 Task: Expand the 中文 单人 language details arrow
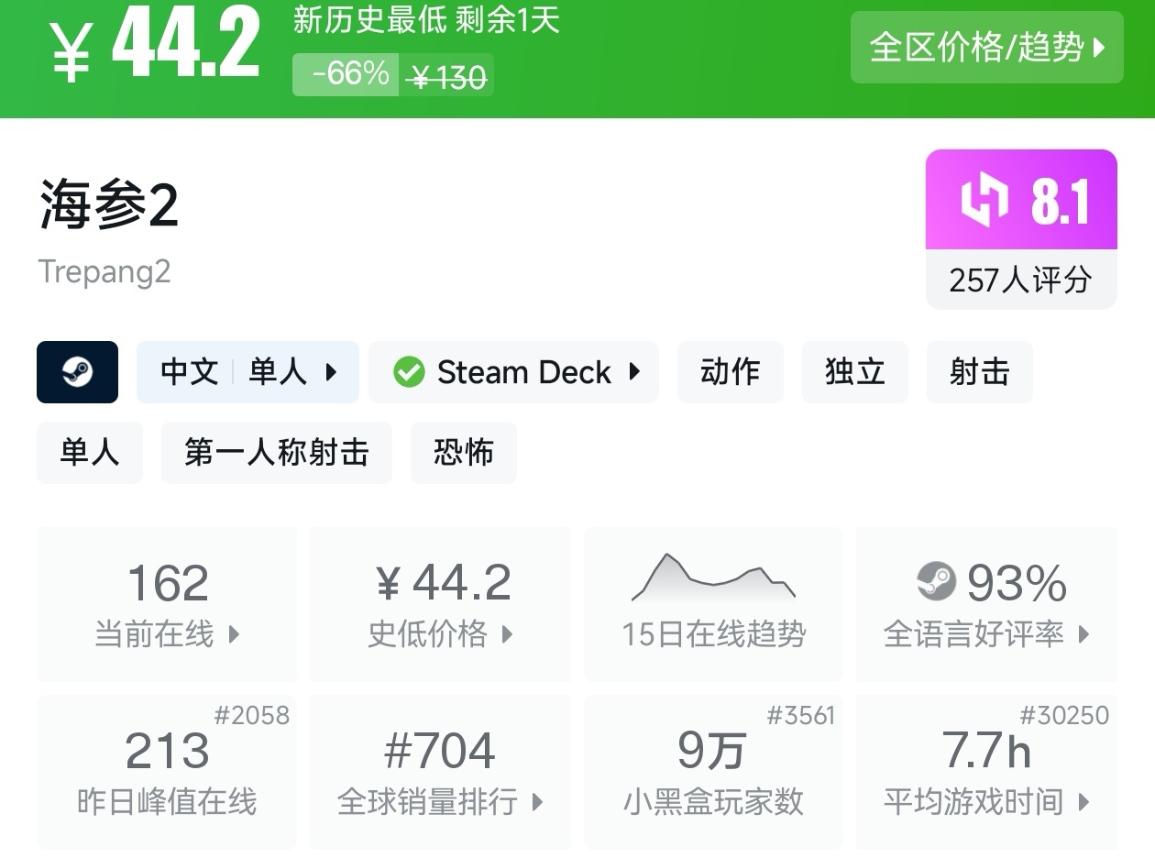331,372
